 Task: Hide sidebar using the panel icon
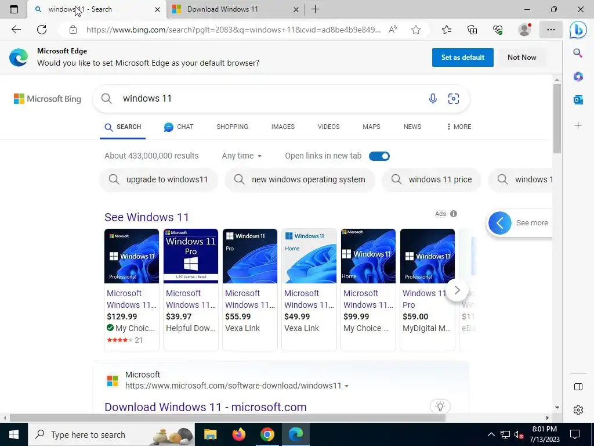(x=578, y=387)
